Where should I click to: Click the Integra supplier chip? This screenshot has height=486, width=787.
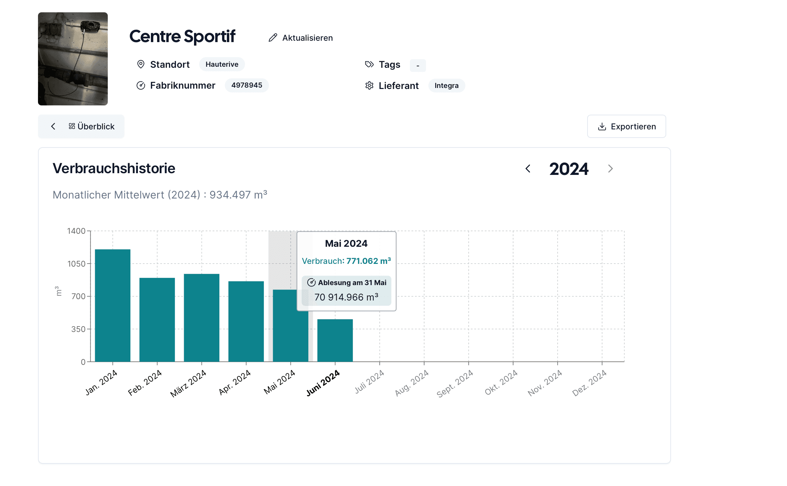446,86
